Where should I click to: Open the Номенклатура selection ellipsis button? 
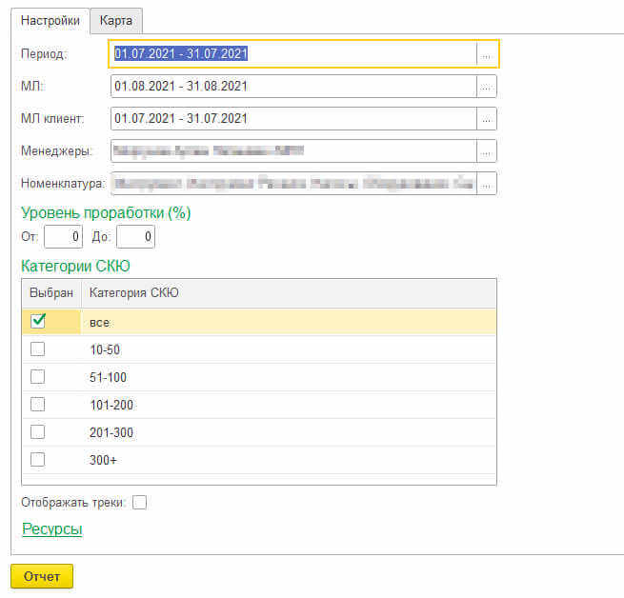click(x=486, y=183)
